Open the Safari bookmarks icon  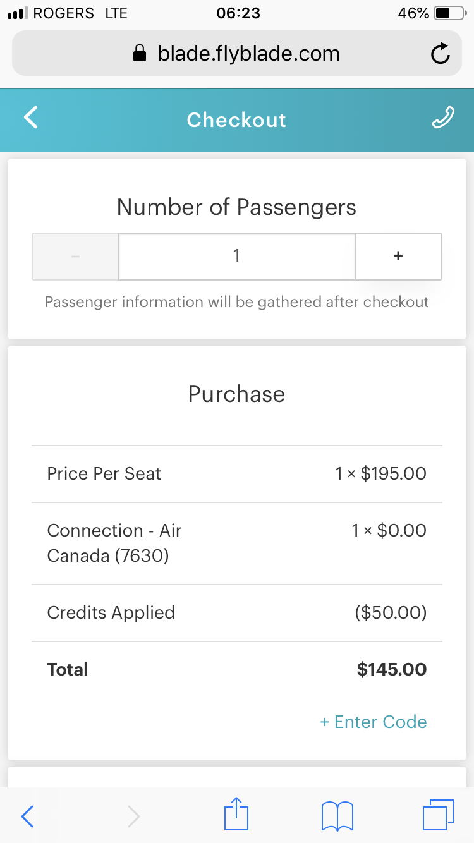coord(337,816)
